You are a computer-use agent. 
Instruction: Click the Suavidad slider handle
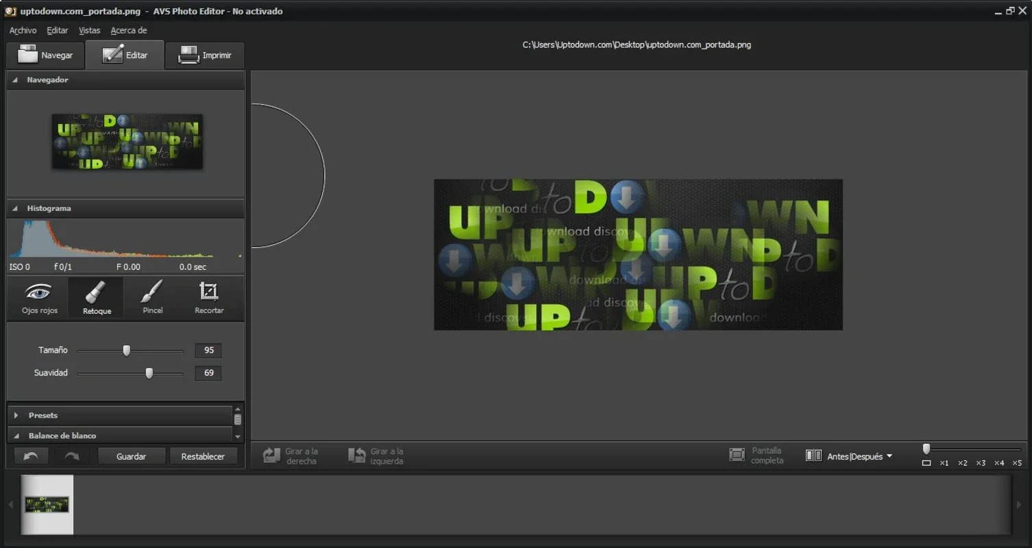149,373
